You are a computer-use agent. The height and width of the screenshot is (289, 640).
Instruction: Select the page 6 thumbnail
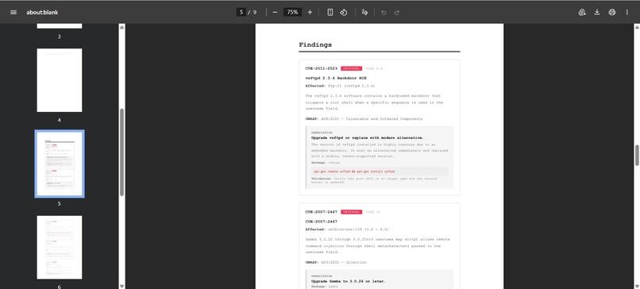pyautogui.click(x=60, y=248)
